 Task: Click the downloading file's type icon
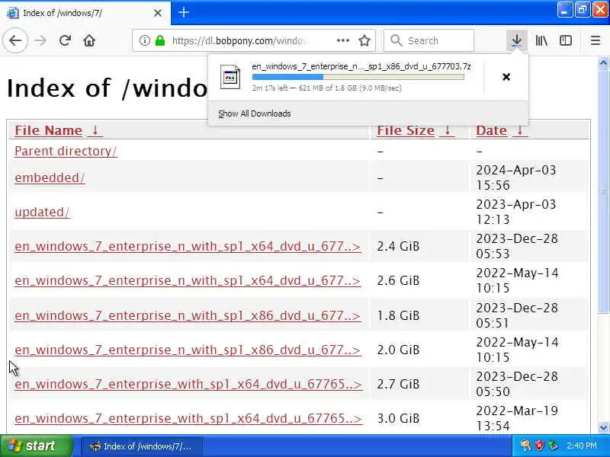[x=230, y=77]
